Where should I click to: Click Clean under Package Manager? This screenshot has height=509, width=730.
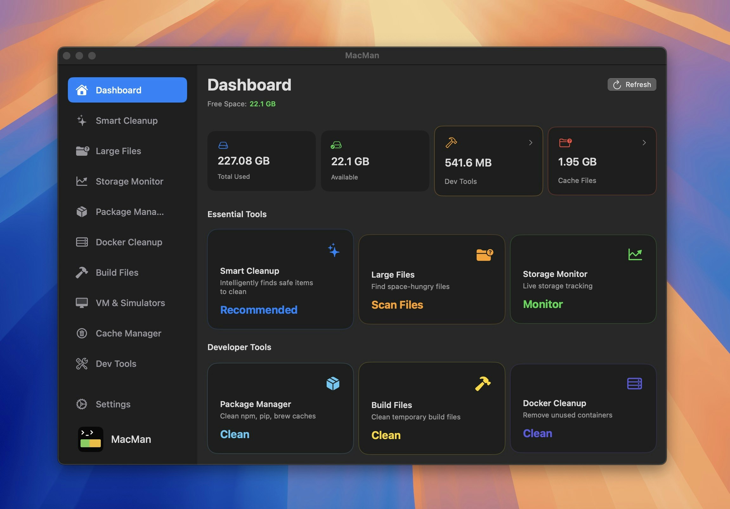(235, 434)
